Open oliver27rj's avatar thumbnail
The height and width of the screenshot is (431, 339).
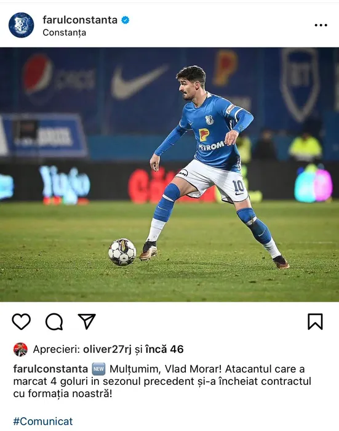pyautogui.click(x=20, y=349)
